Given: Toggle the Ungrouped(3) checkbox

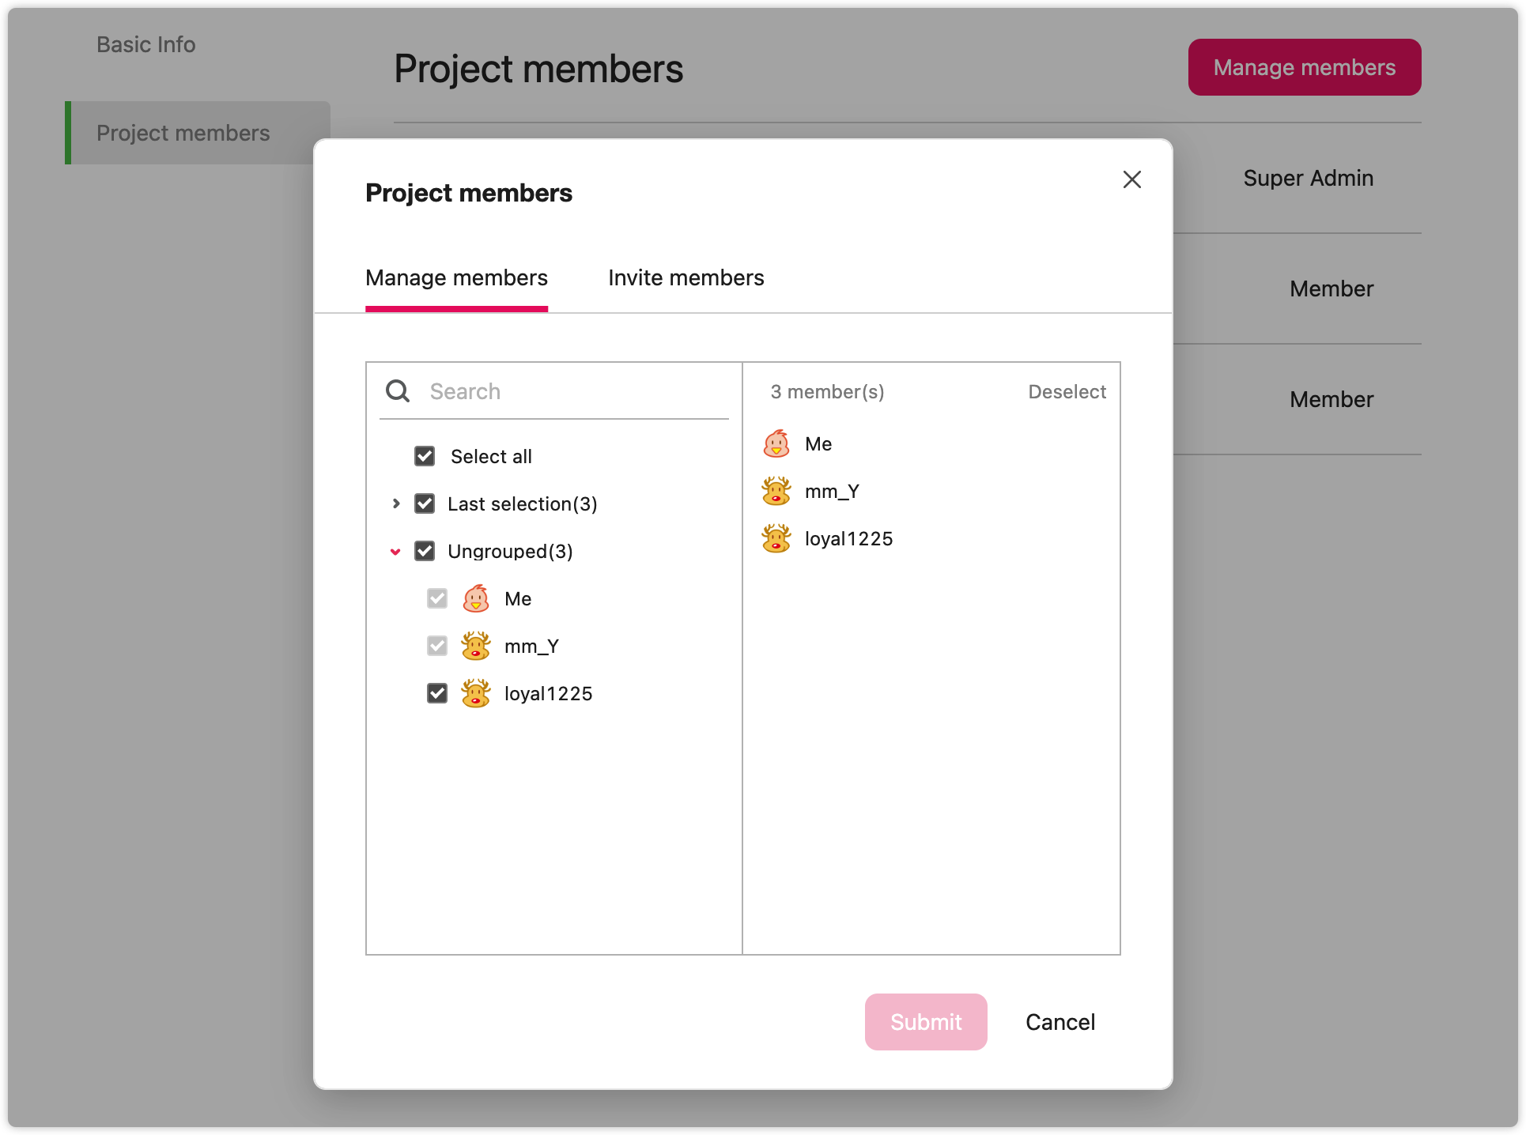Looking at the screenshot, I should [425, 551].
